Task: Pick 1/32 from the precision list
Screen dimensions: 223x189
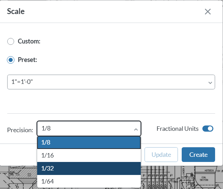Action: (x=89, y=168)
